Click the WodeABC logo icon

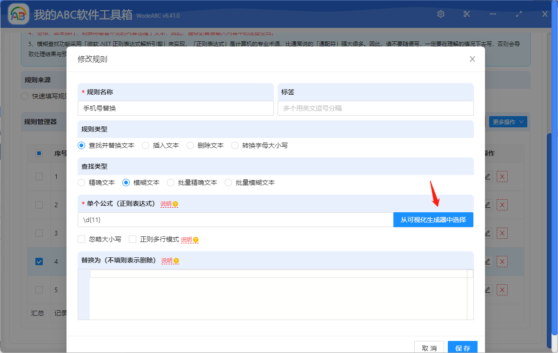coord(18,14)
